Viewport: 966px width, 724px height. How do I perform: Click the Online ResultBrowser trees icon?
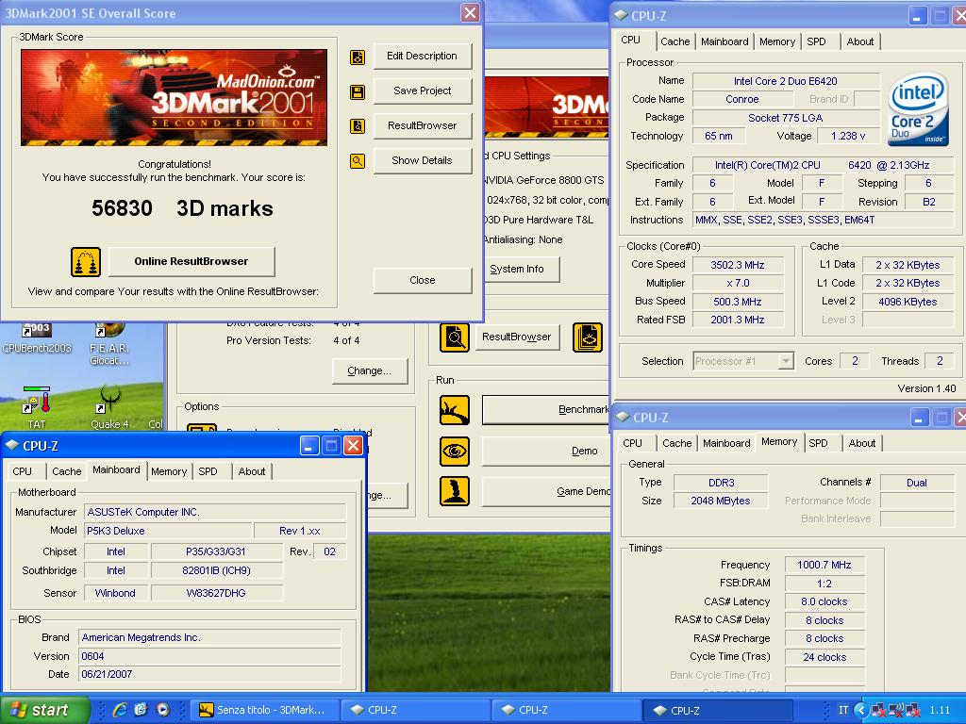[86, 262]
